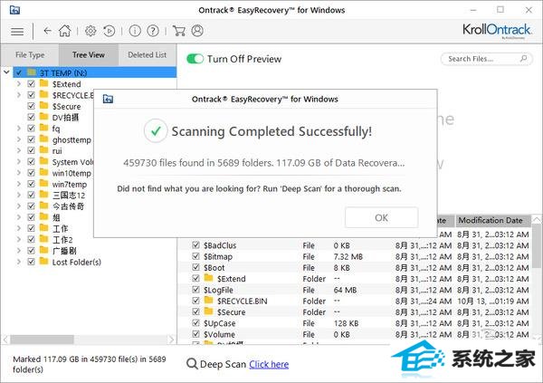The height and width of the screenshot is (383, 543).
Task: Switch to the Deleted List tab
Action: point(148,54)
